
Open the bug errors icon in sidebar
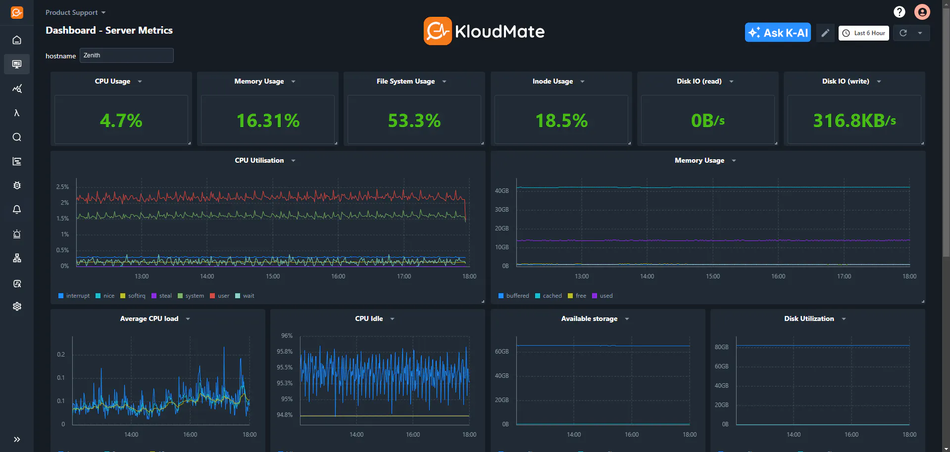(x=17, y=185)
